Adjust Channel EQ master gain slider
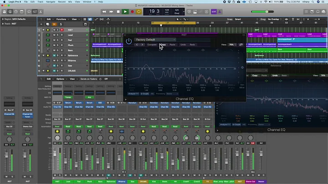The image size is (328, 184). tap(242, 67)
